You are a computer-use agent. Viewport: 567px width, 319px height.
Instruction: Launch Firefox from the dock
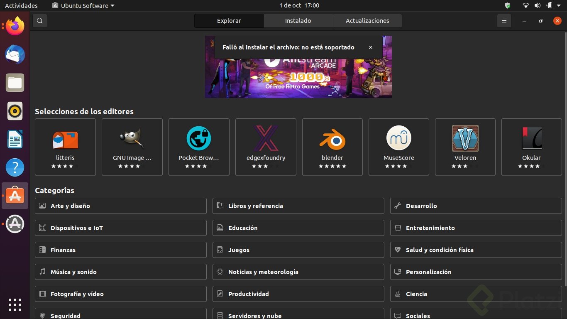[x=15, y=26]
